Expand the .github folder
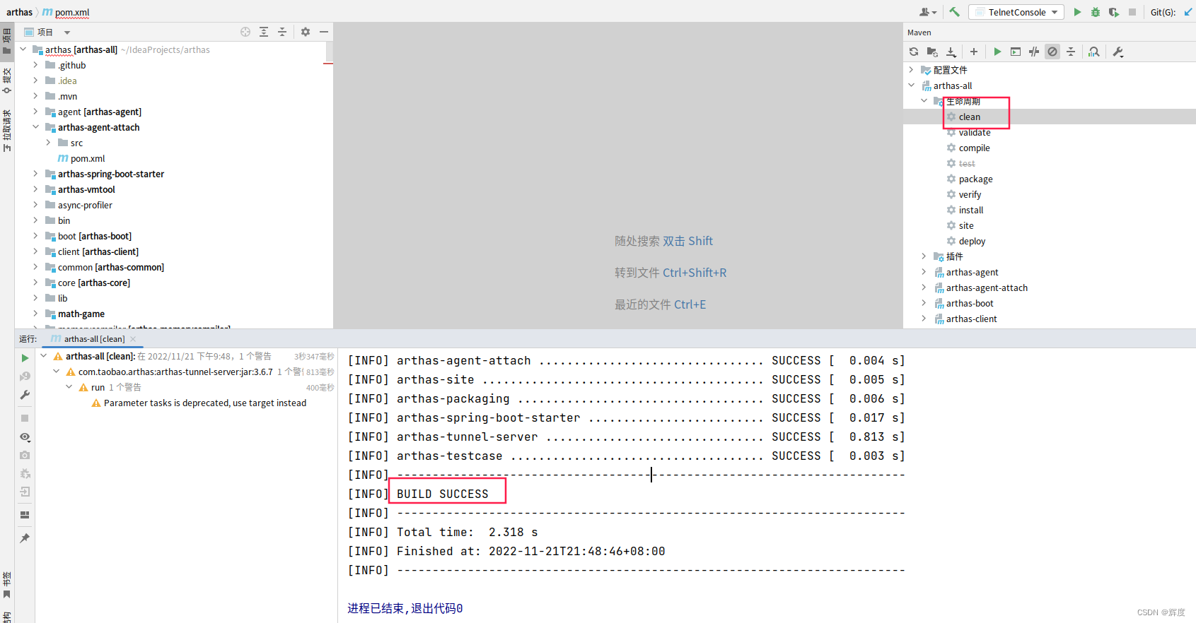The width and height of the screenshot is (1196, 623). click(35, 65)
